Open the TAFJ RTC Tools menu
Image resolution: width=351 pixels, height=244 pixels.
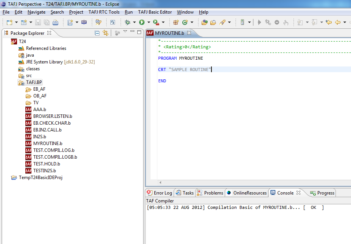tap(104, 12)
